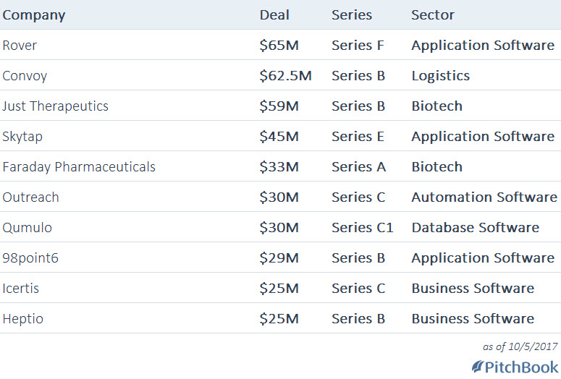This screenshot has height=379, width=561.
Task: Open the Rover company row
Action: point(281,45)
